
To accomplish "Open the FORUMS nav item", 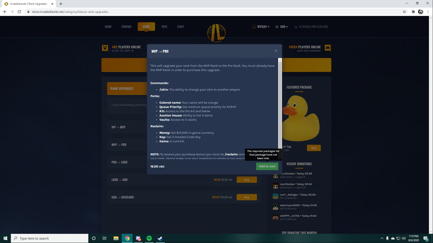I will click(x=126, y=27).
